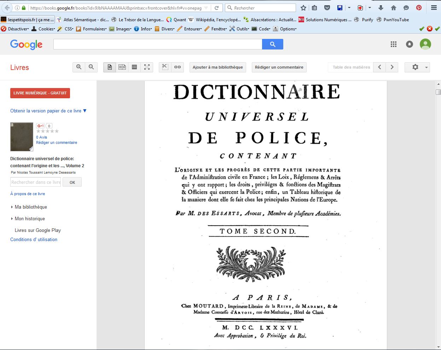Click the zoom out magnifier icon
Viewport: 441px width, 350px height.
click(x=91, y=67)
